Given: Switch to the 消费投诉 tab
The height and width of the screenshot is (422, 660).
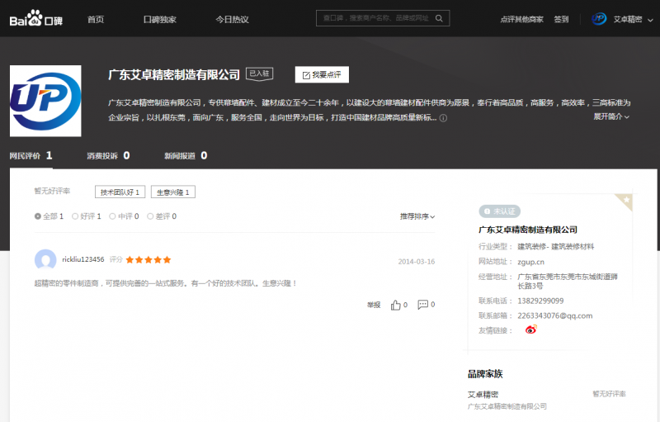Looking at the screenshot, I should tap(108, 156).
